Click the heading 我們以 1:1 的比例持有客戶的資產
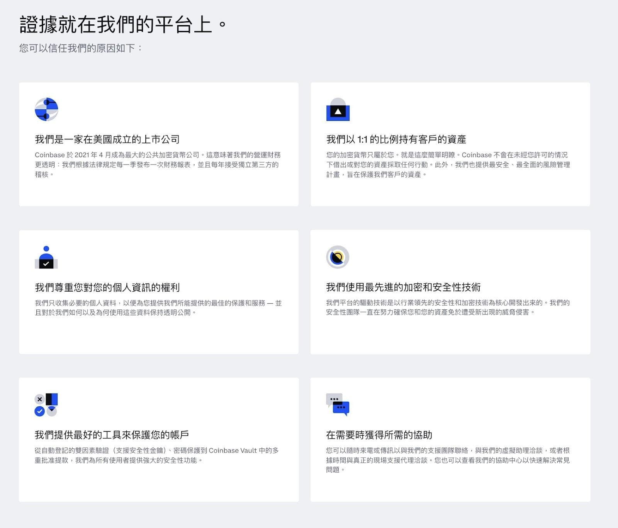Viewport: 618px width, 528px height. pyautogui.click(x=396, y=139)
